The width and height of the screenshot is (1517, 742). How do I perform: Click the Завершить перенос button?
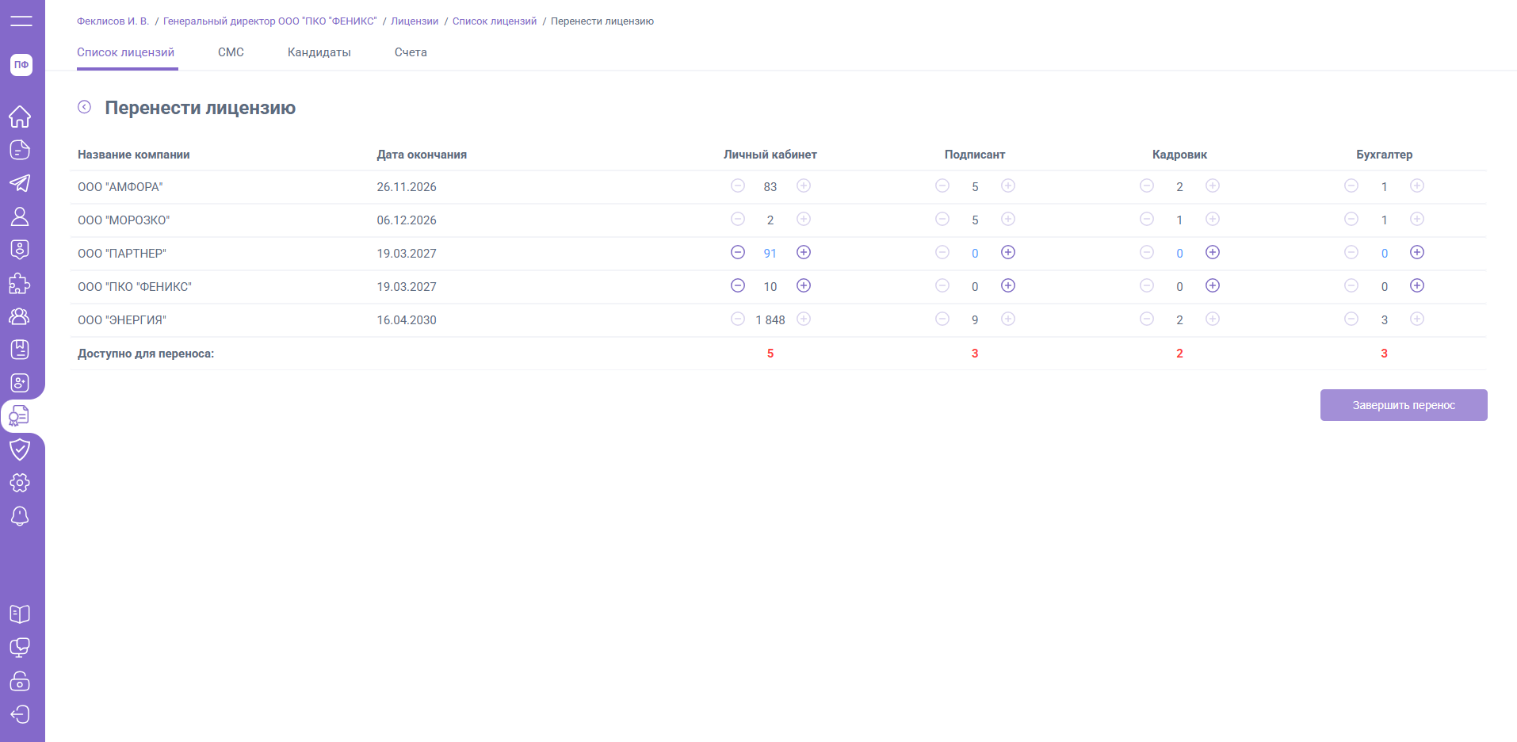point(1403,405)
